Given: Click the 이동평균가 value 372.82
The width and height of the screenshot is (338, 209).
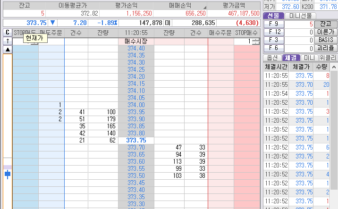Looking at the screenshot, I should tap(90, 14).
